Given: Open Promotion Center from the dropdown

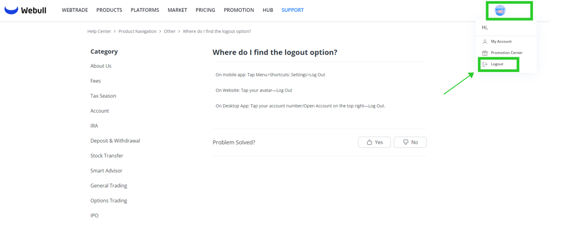Looking at the screenshot, I should [506, 53].
